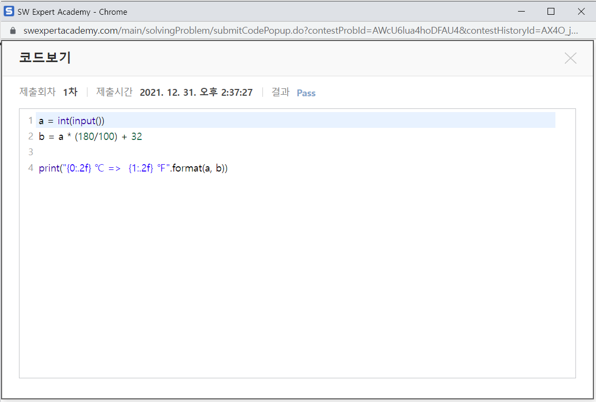
Task: Close the 코드보기 popup with X icon
Action: point(570,58)
